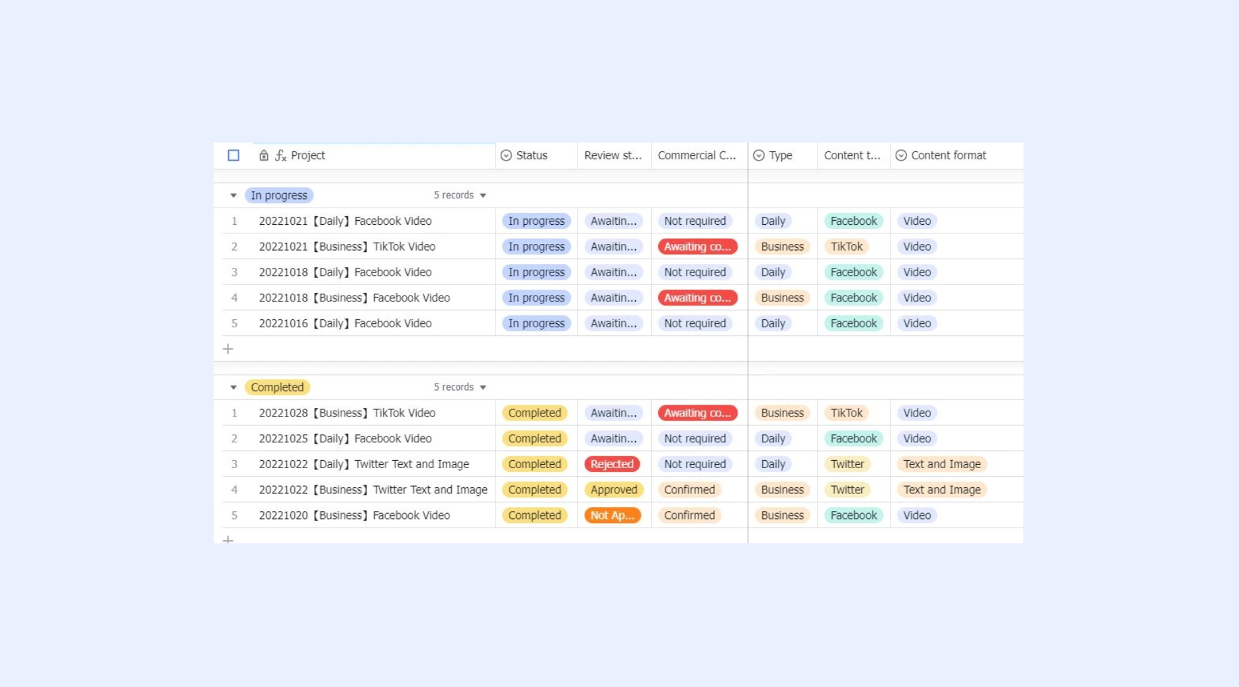
Task: Click the orange Not Ap... review tag
Action: 613,515
